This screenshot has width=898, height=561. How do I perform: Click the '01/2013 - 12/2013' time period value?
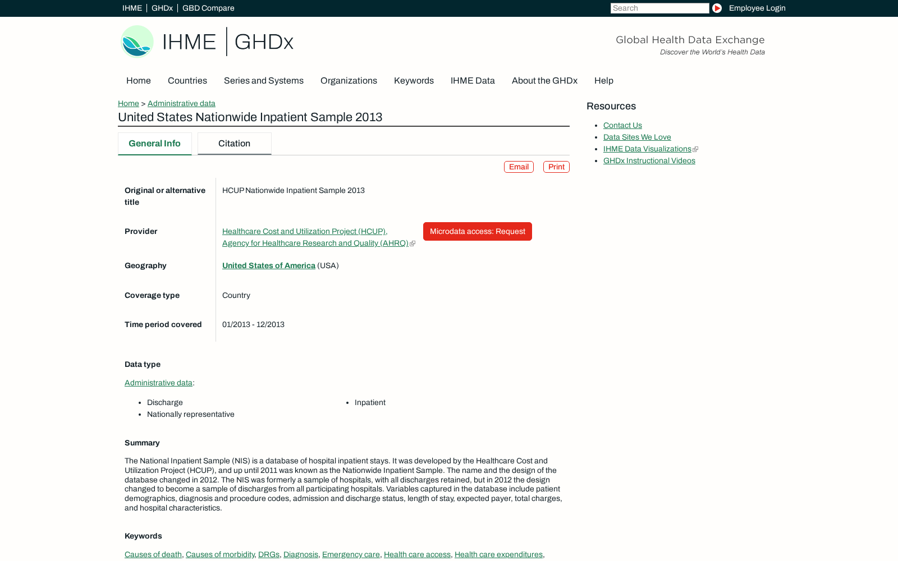point(253,324)
